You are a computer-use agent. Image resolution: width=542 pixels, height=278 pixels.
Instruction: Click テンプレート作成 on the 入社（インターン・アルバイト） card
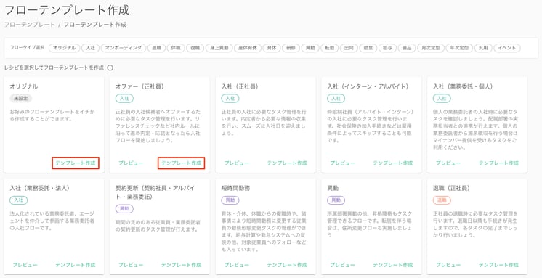pos(392,163)
